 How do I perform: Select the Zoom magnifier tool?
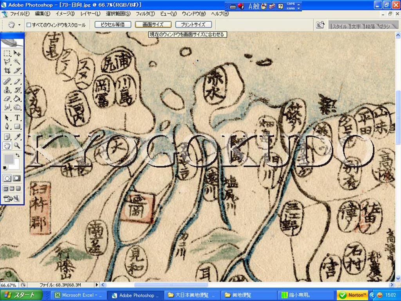(17, 146)
